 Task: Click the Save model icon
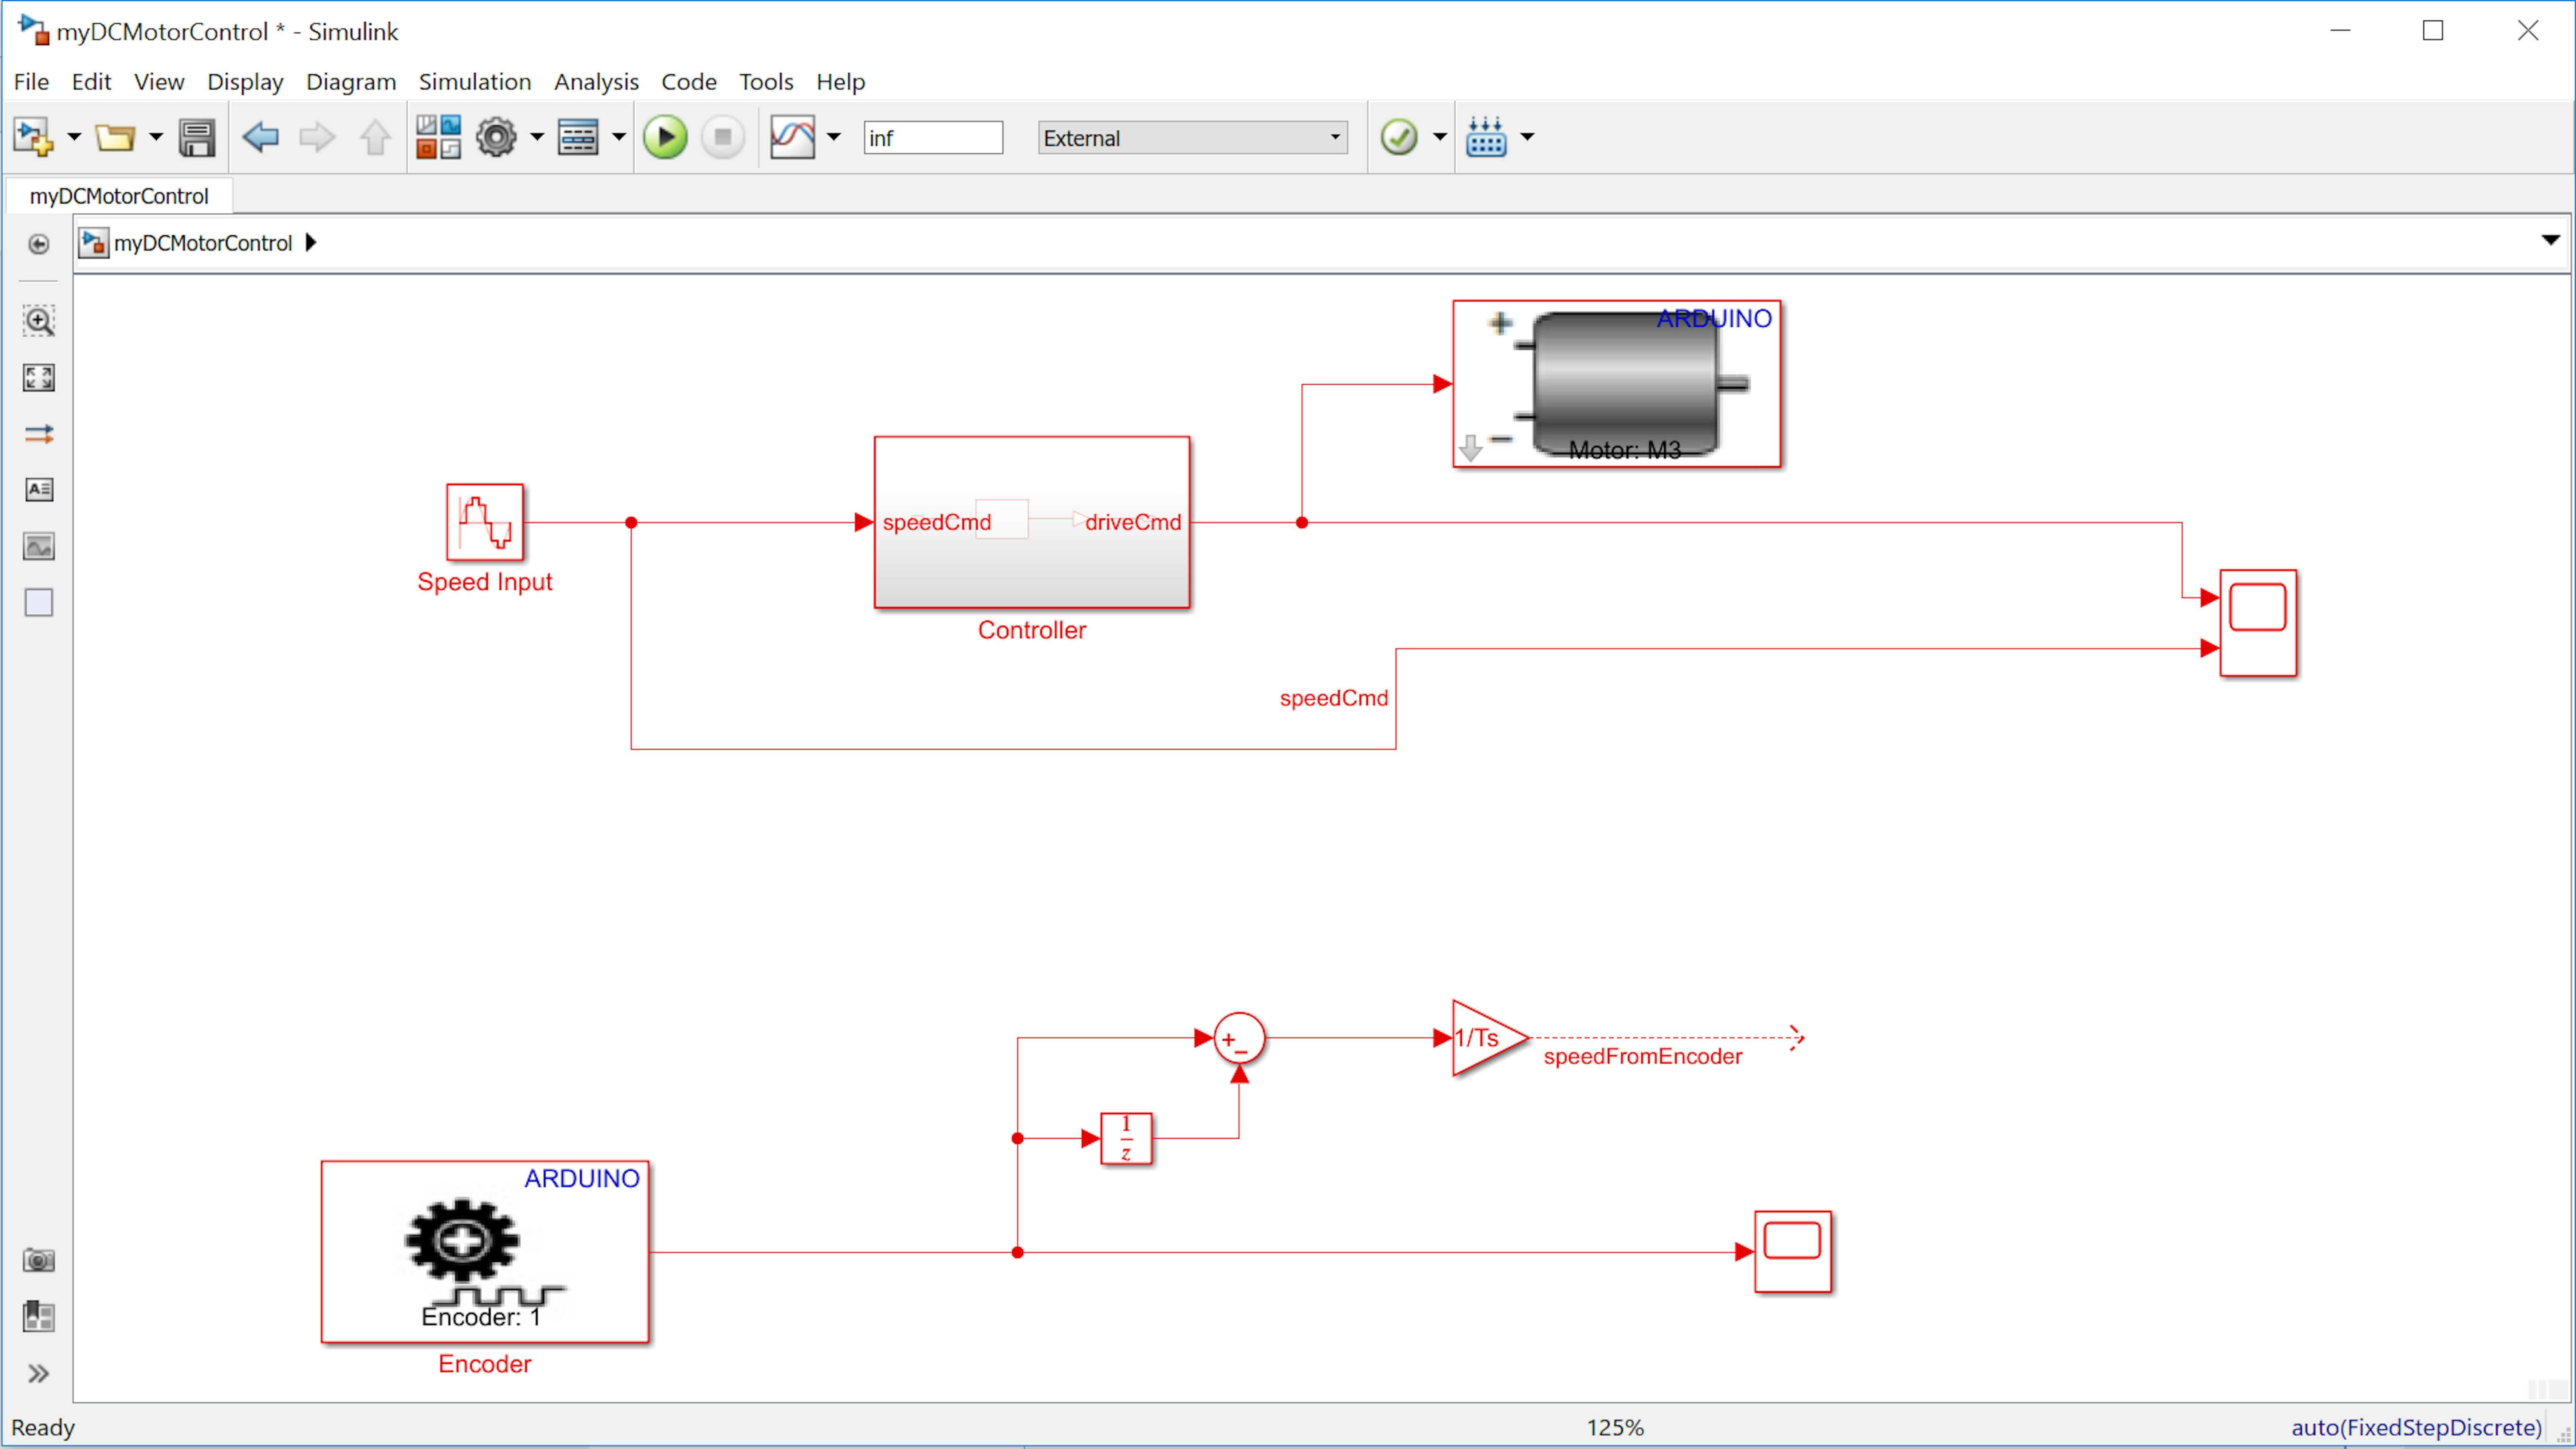(x=197, y=137)
